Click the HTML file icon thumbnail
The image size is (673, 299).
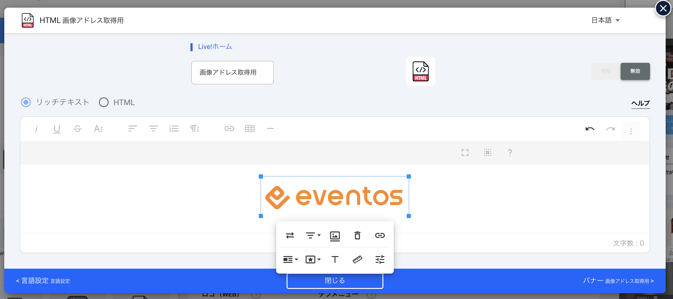click(x=420, y=71)
